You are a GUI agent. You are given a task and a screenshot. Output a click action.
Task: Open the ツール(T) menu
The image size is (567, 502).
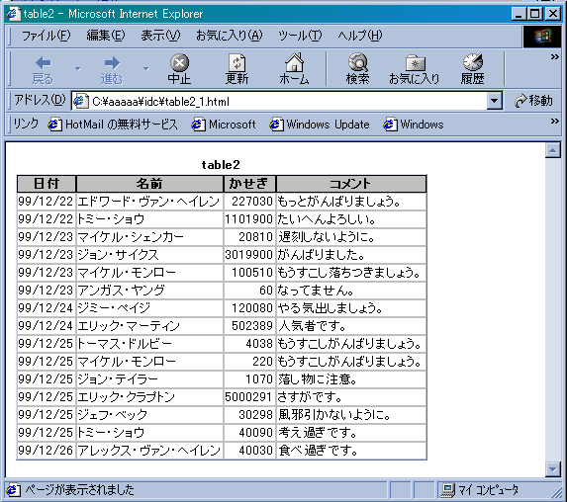point(300,36)
